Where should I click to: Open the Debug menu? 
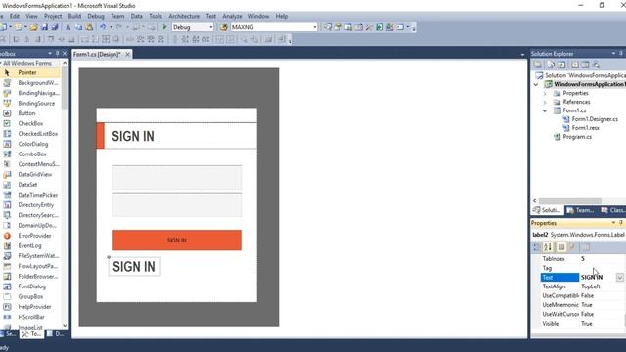(x=96, y=16)
